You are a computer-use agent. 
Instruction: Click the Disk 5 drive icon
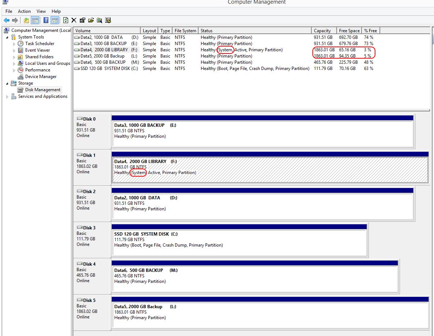(80, 300)
